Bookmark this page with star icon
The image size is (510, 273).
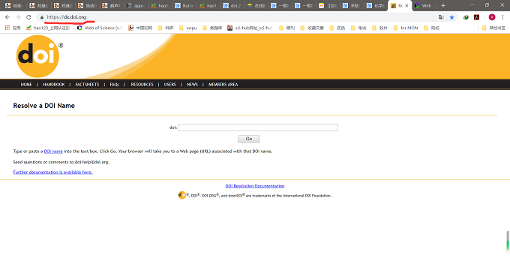(x=451, y=17)
